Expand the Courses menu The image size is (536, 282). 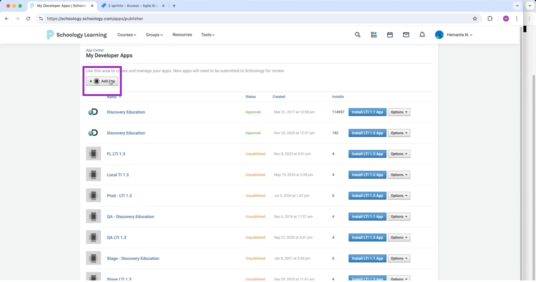127,35
